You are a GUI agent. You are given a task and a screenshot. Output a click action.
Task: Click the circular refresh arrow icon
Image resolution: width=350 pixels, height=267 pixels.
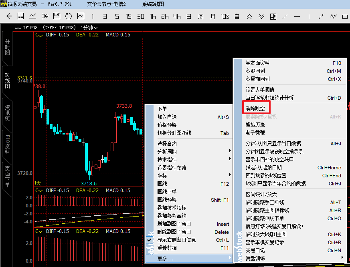click(69, 16)
